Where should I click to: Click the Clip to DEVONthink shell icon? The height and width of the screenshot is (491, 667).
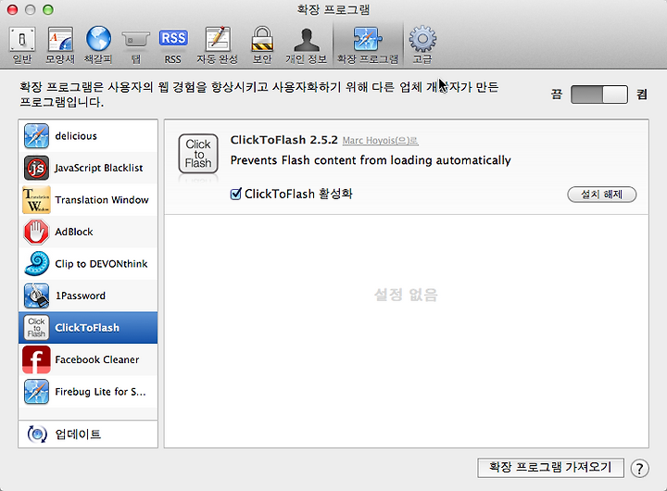pos(36,264)
